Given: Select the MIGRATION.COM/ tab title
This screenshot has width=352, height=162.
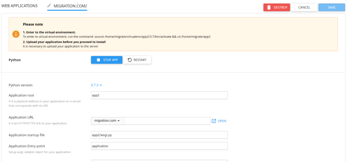Looking at the screenshot, I should tap(70, 6).
